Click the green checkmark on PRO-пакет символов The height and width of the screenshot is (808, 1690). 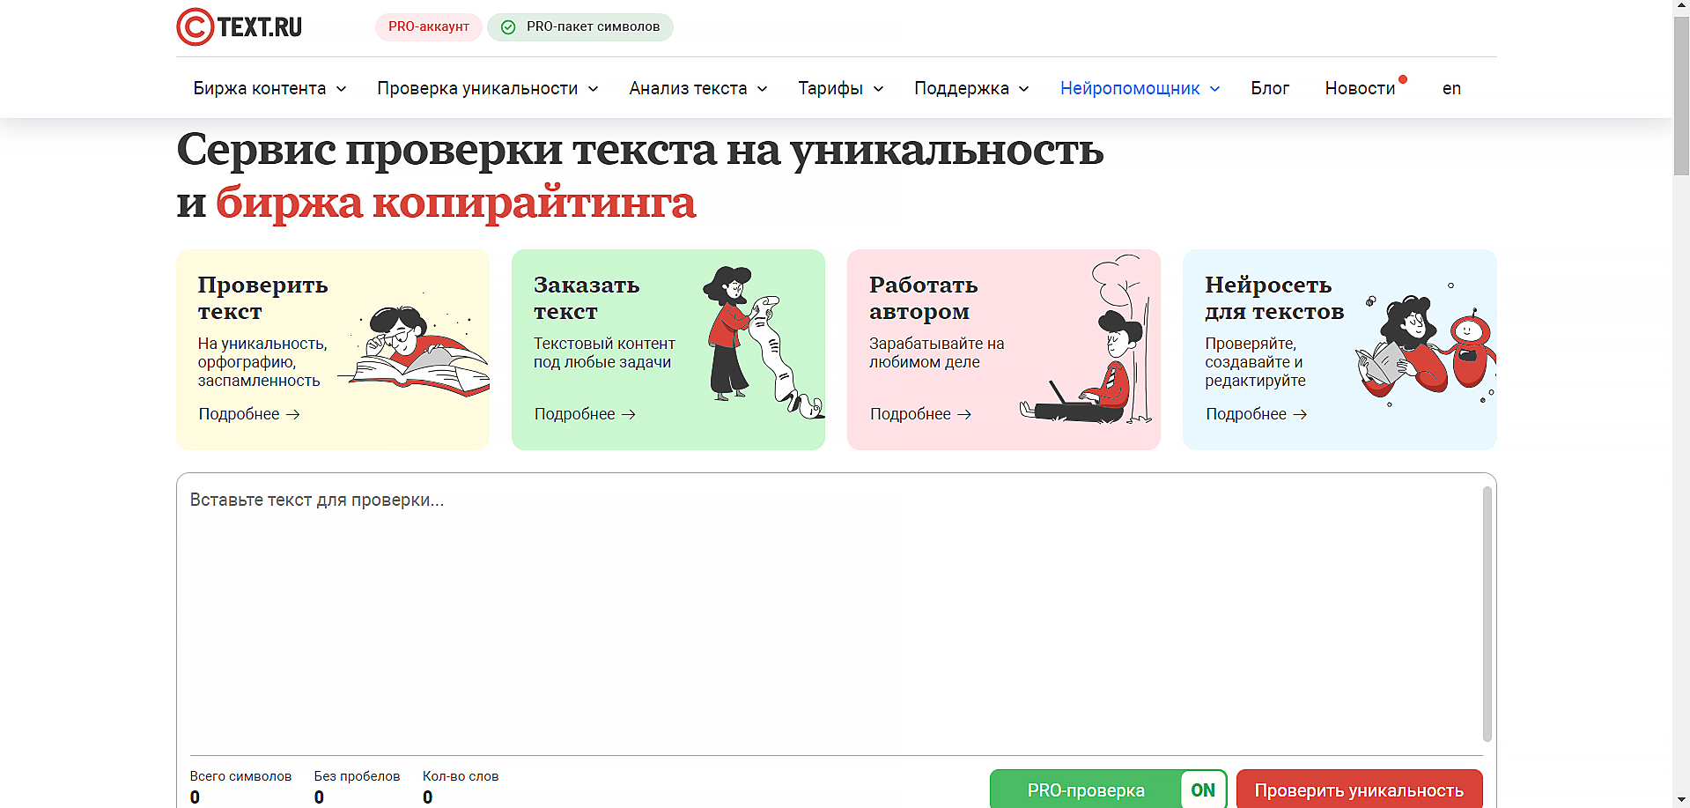pyautogui.click(x=508, y=27)
